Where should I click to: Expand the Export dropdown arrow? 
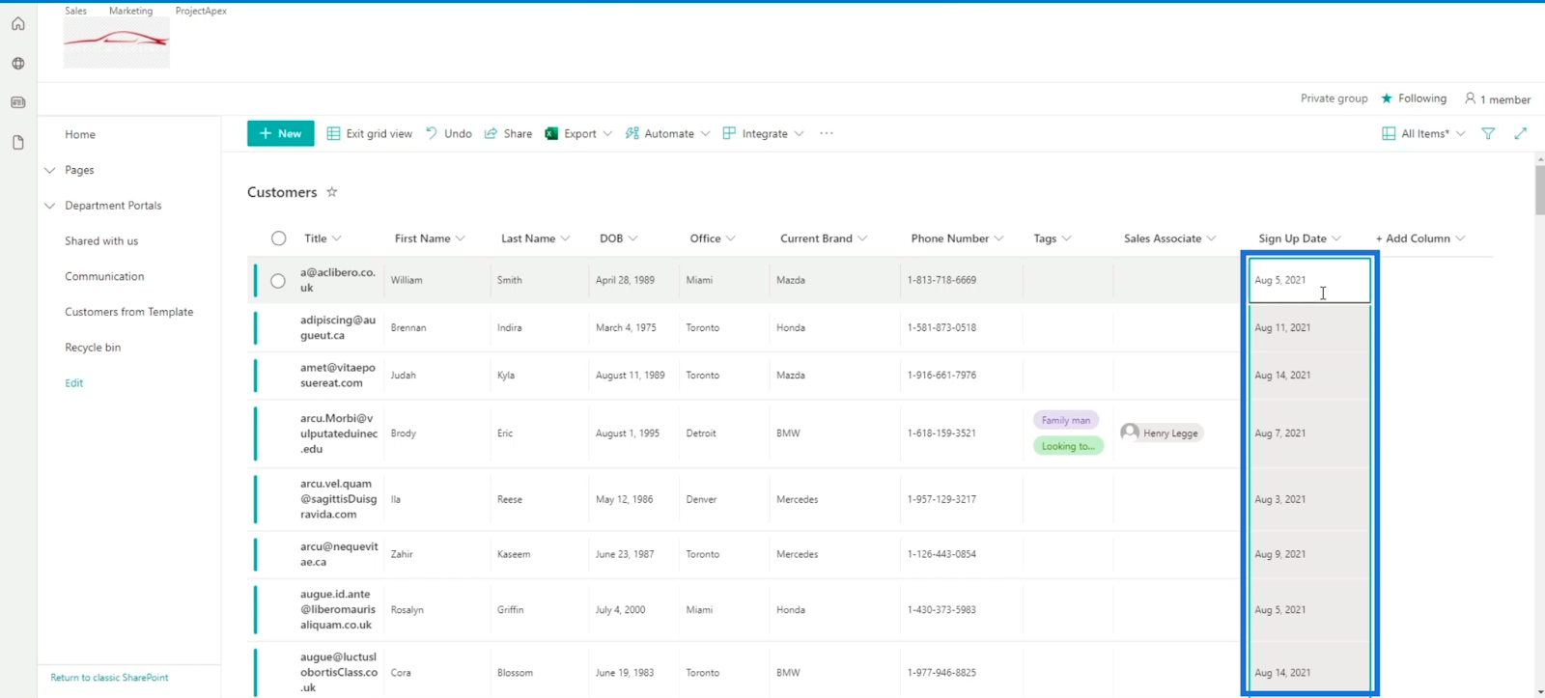[607, 134]
